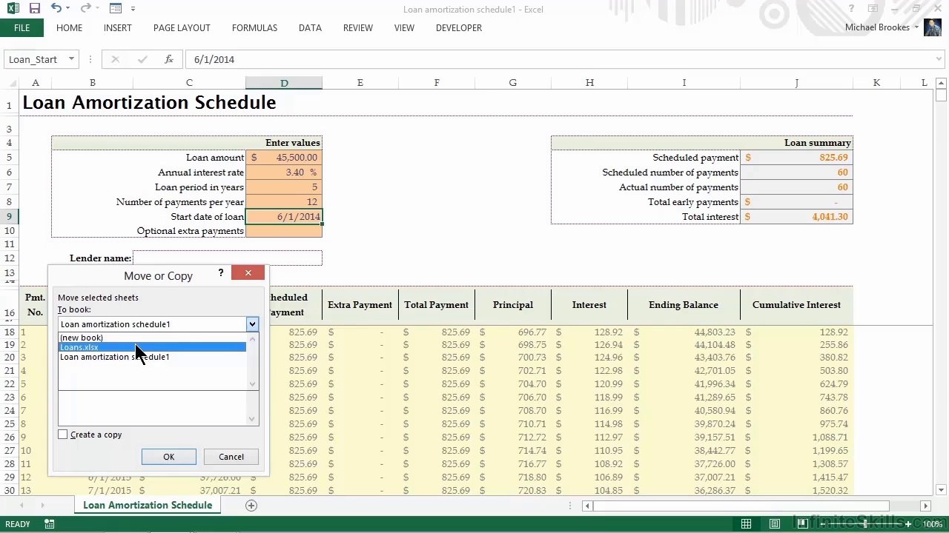
Task: Open Michael Brookes account dropdown
Action: coord(916,27)
